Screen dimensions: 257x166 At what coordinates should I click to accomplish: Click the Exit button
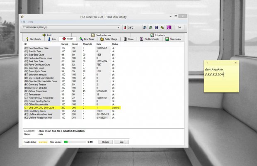pos(179,27)
